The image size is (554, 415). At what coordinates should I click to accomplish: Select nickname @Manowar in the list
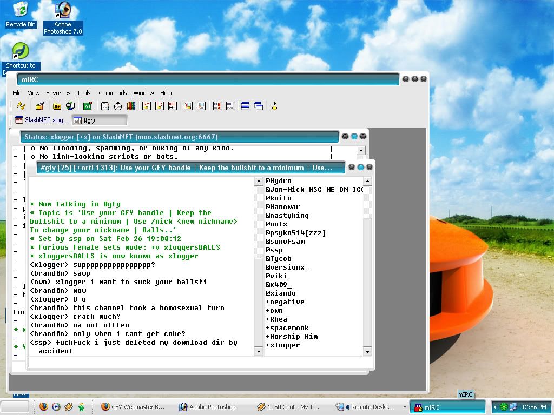pyautogui.click(x=282, y=207)
